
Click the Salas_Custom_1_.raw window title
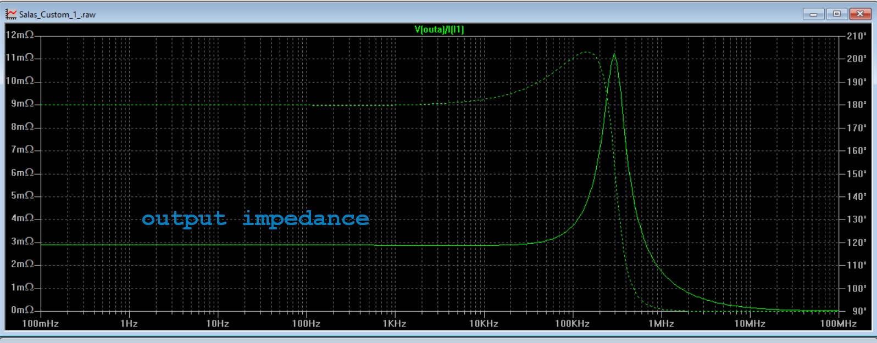tap(57, 15)
